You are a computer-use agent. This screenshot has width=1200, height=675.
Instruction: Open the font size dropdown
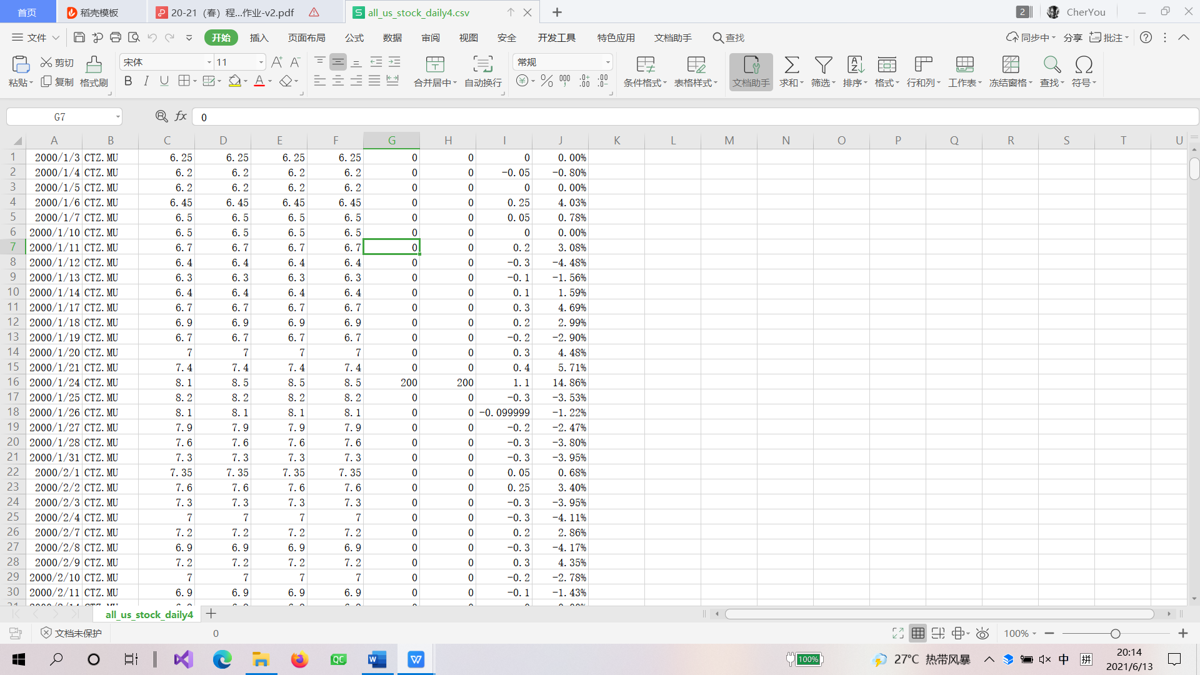261,62
